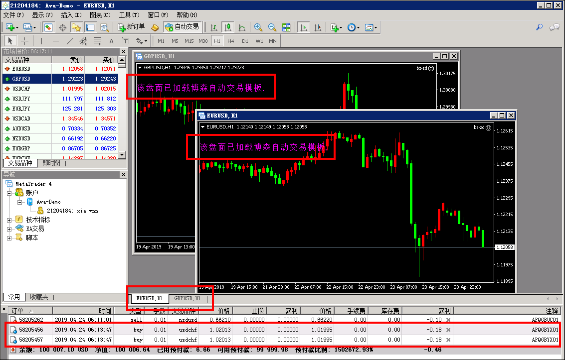Select the text A tool
The height and width of the screenshot is (360, 565).
111,41
